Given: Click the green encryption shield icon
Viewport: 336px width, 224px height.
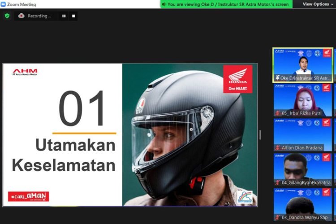Looking at the screenshot, I should (7, 16).
